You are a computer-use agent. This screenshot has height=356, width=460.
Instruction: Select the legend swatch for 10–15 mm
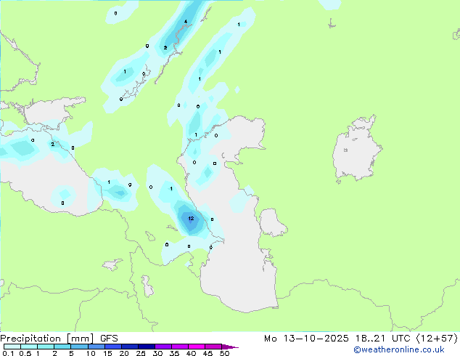96,347
